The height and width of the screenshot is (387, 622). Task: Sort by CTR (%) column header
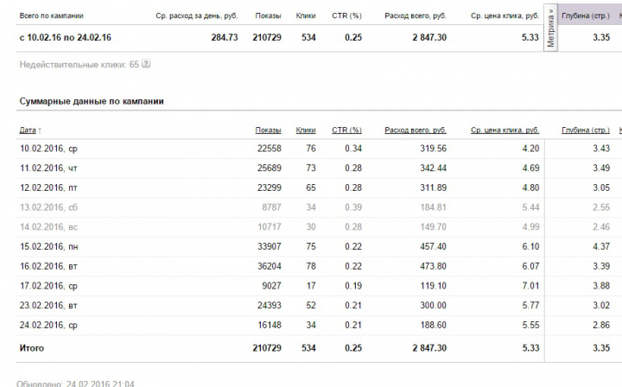point(346,130)
